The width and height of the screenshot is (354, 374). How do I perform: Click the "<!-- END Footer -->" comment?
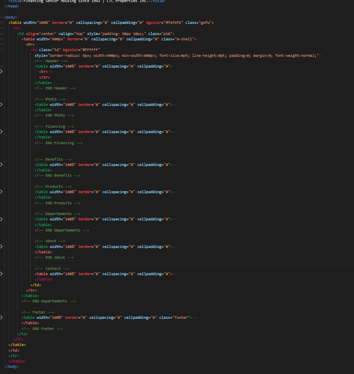tap(42, 329)
